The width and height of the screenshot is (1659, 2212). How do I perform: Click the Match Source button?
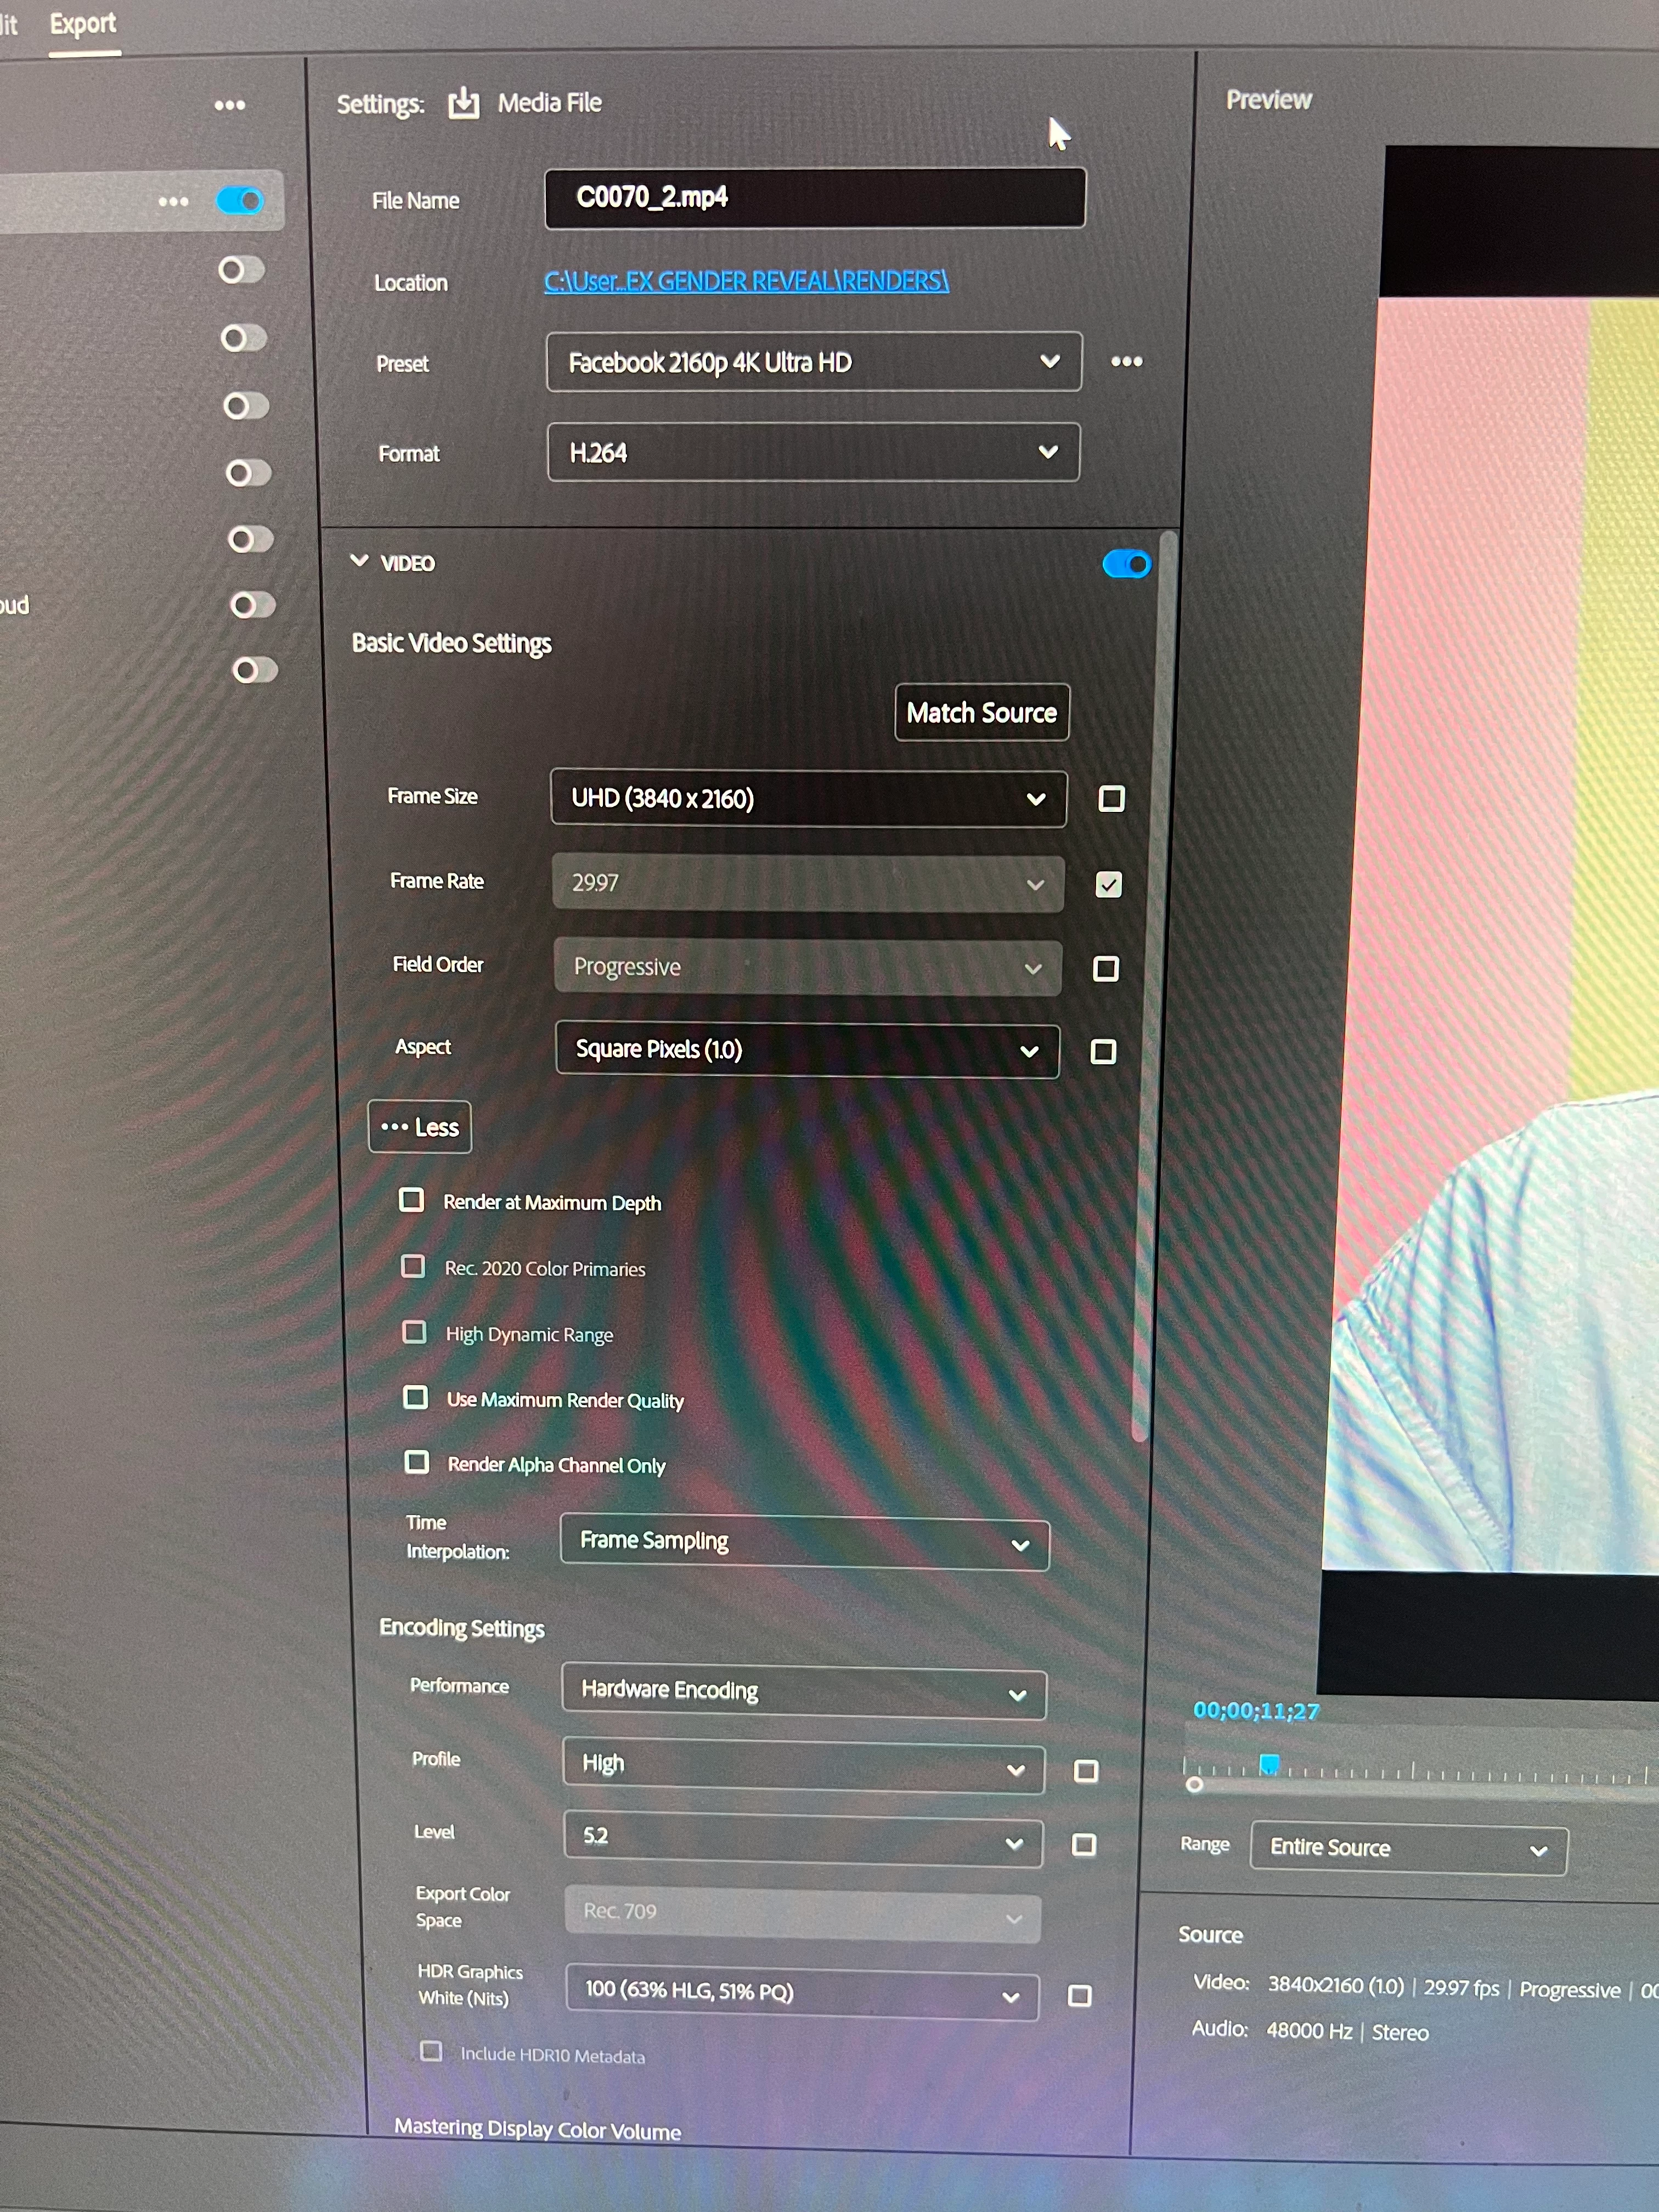tap(981, 713)
